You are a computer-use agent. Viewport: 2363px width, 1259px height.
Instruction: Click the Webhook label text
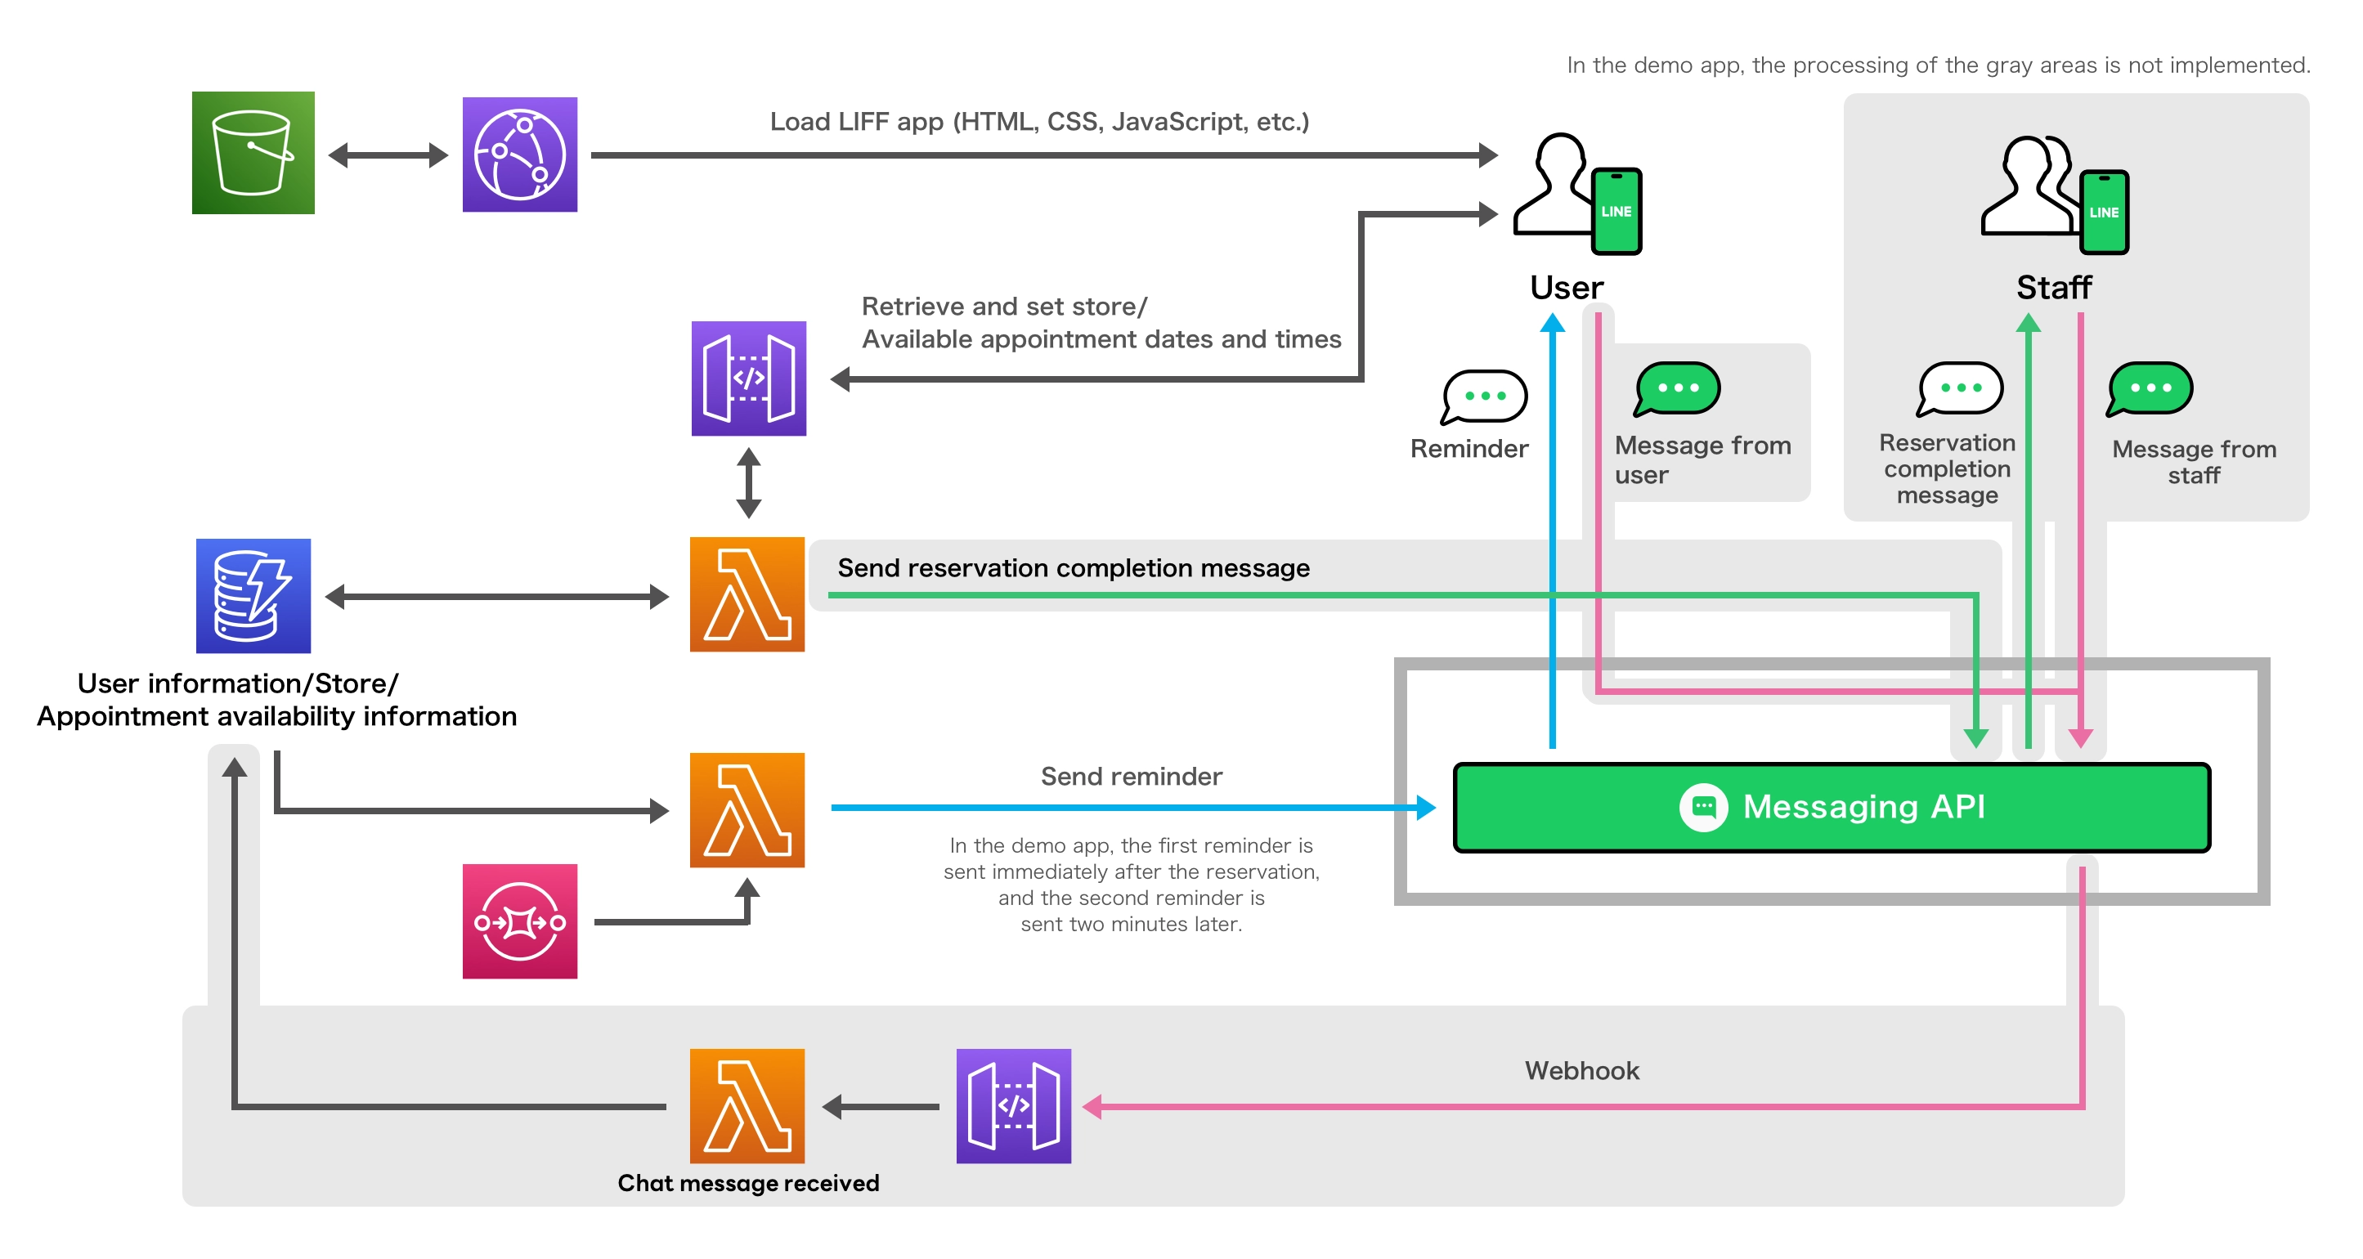1581,1070
